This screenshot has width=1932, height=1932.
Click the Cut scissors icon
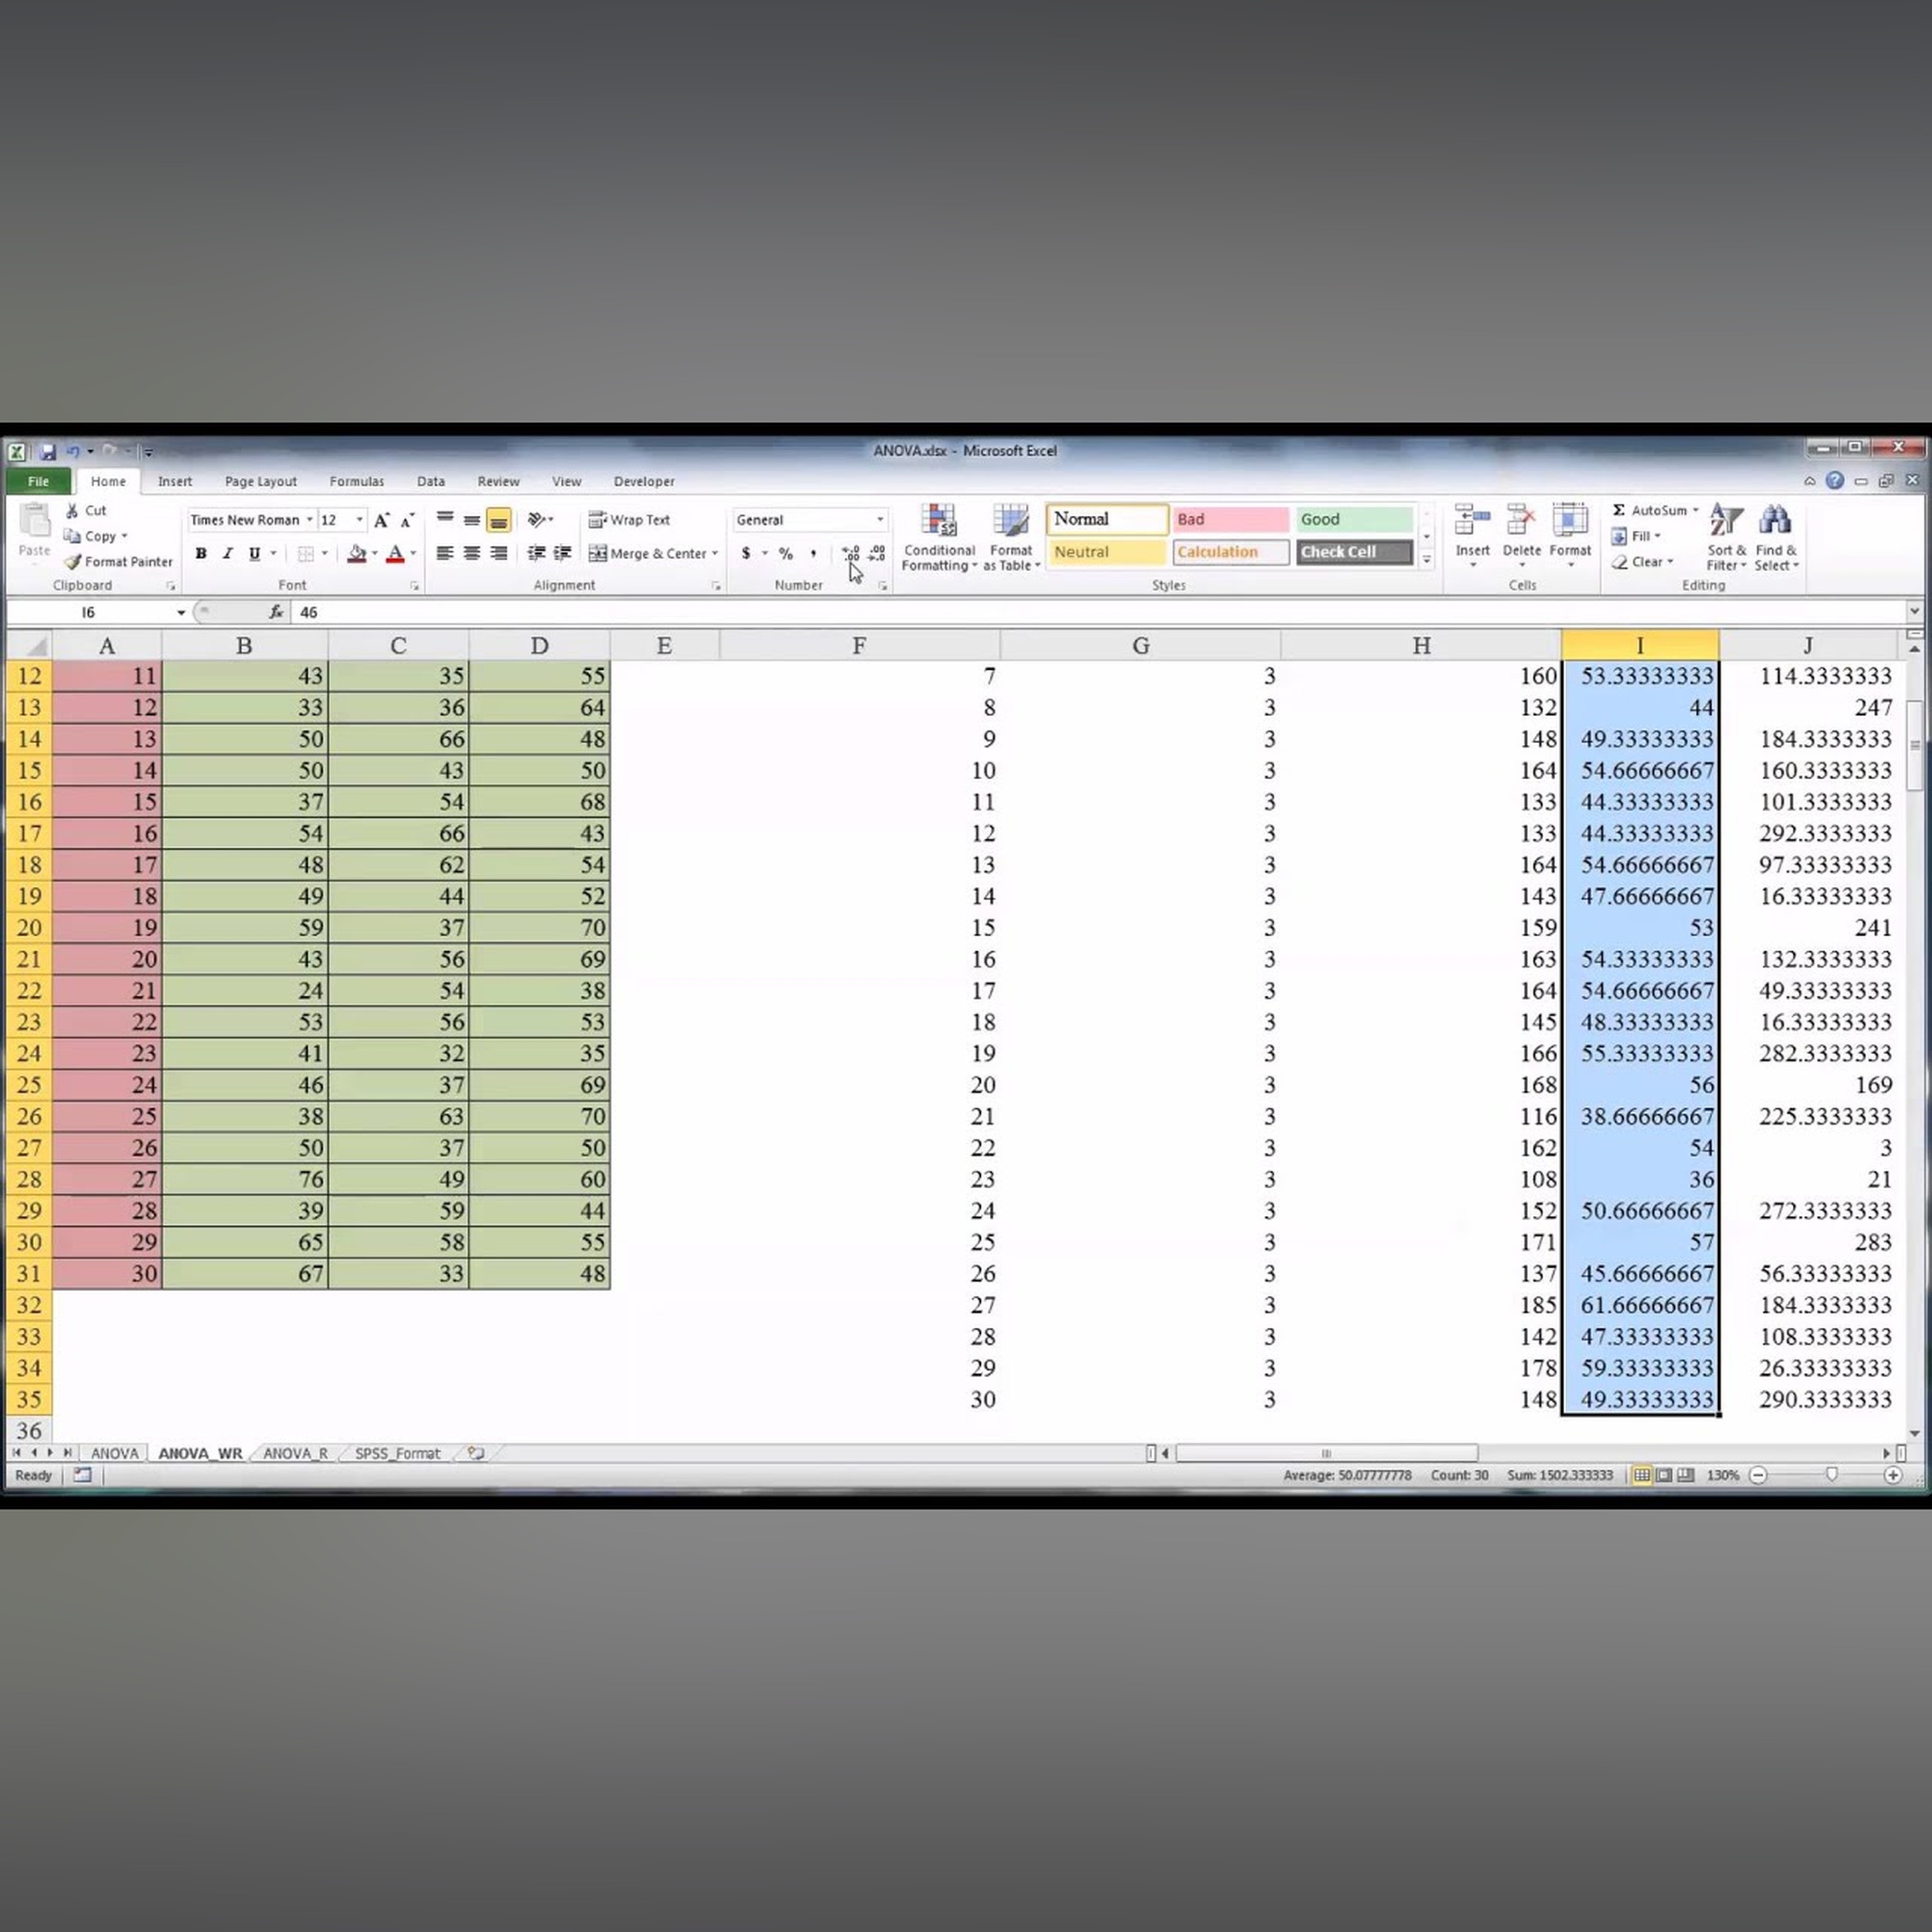tap(72, 510)
